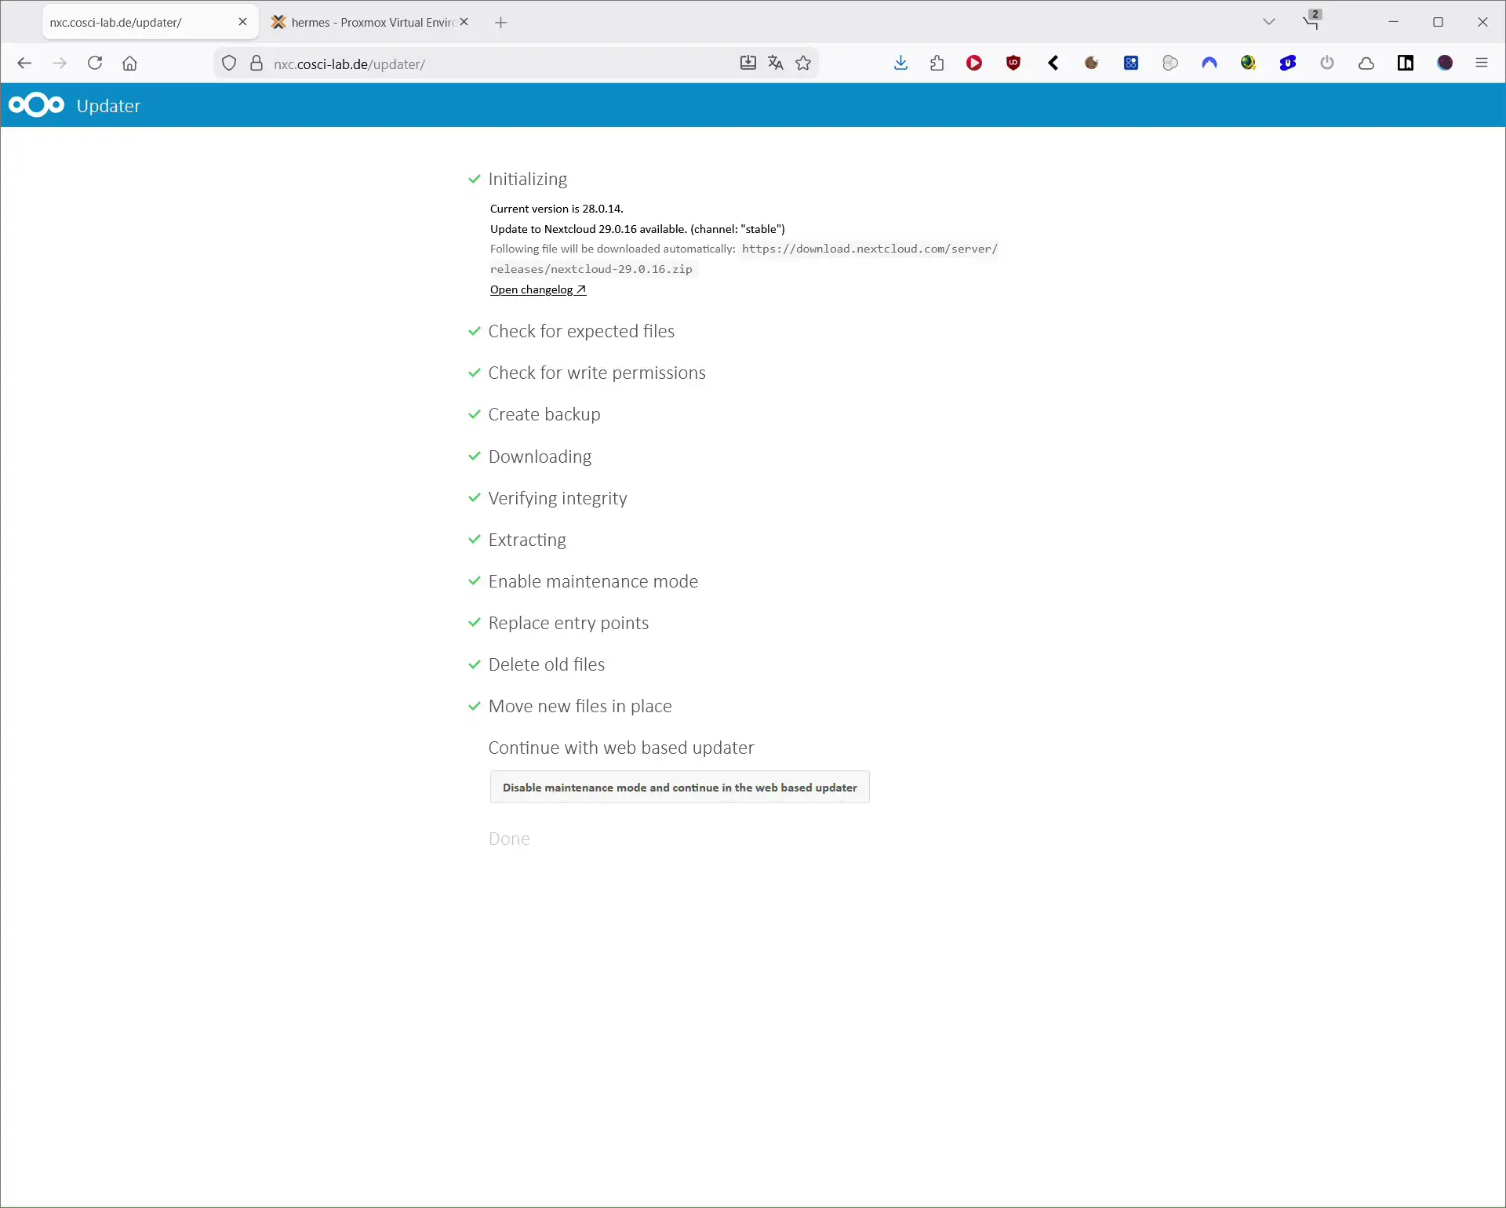Open the Downloads panel in the toolbar
1506x1208 pixels.
pos(900,63)
